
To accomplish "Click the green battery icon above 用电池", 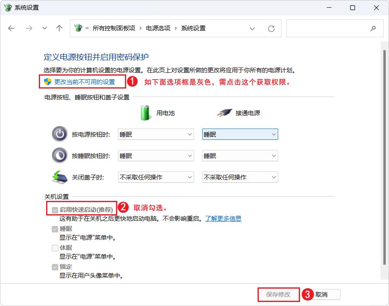I will (x=145, y=112).
